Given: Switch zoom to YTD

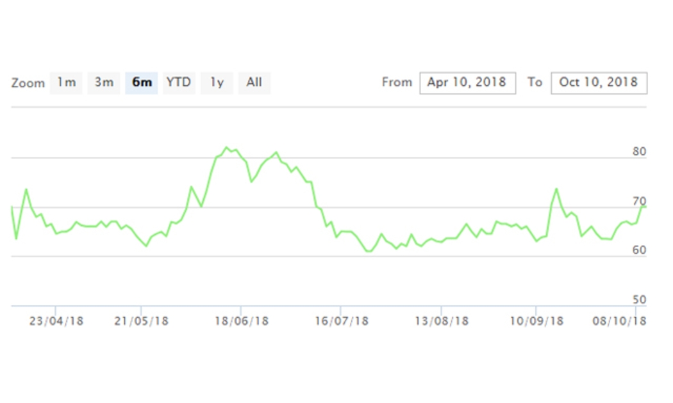Looking at the screenshot, I should pos(179,83).
